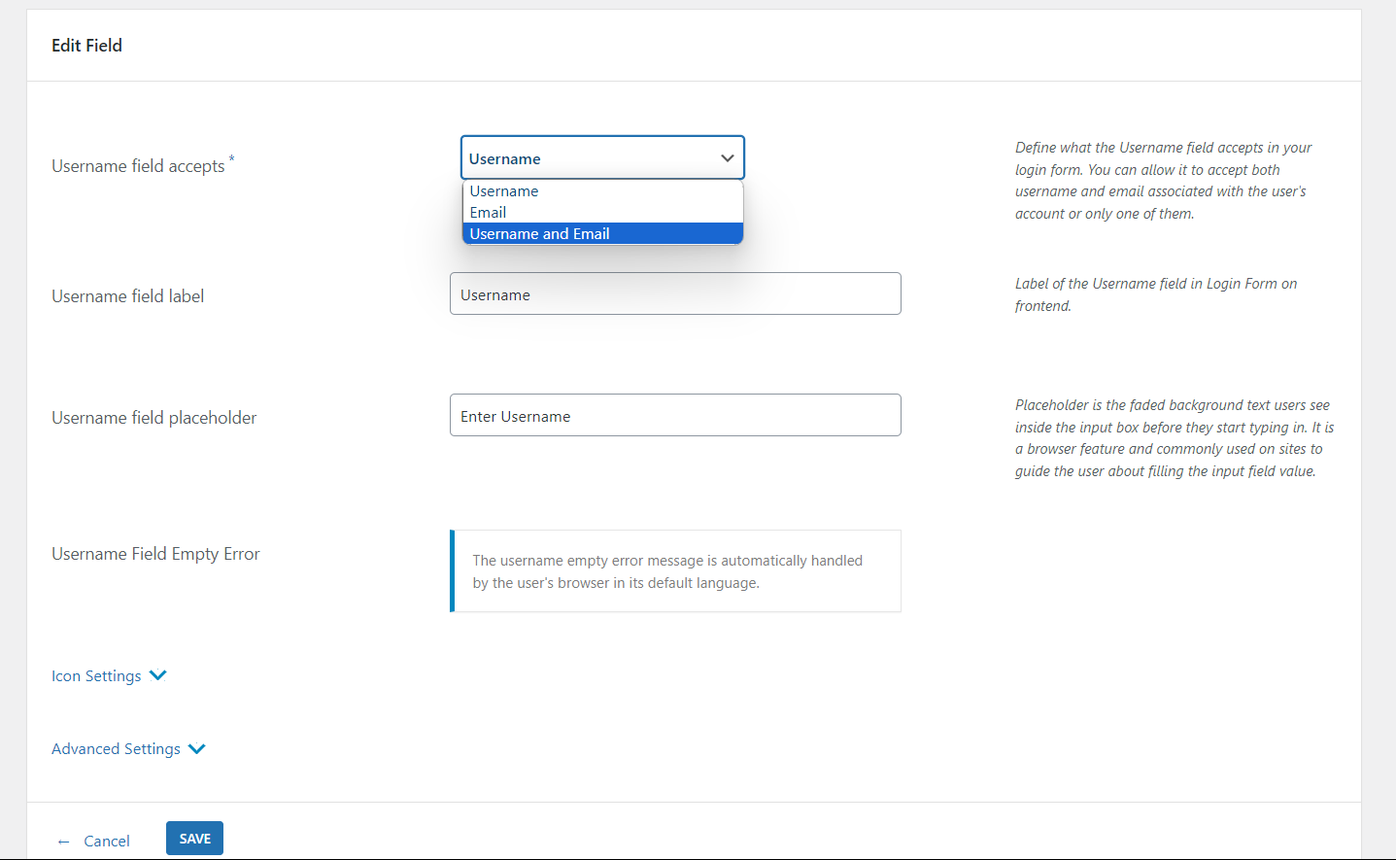Click the chevron arrow inside the Username select box

point(727,158)
